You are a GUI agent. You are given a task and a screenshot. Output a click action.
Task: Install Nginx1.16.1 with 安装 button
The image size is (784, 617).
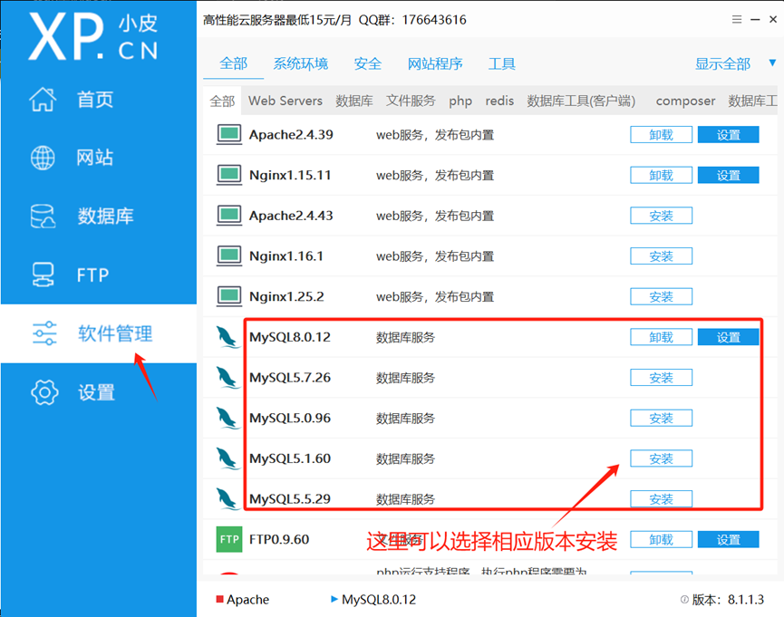661,256
